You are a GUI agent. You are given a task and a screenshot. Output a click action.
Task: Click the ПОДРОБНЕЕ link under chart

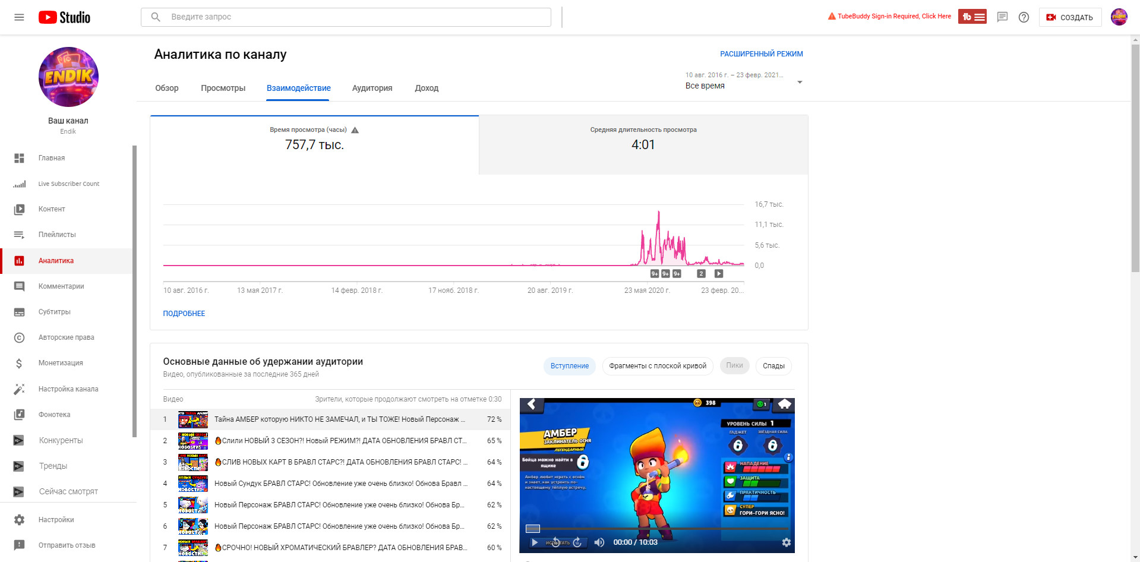point(184,314)
